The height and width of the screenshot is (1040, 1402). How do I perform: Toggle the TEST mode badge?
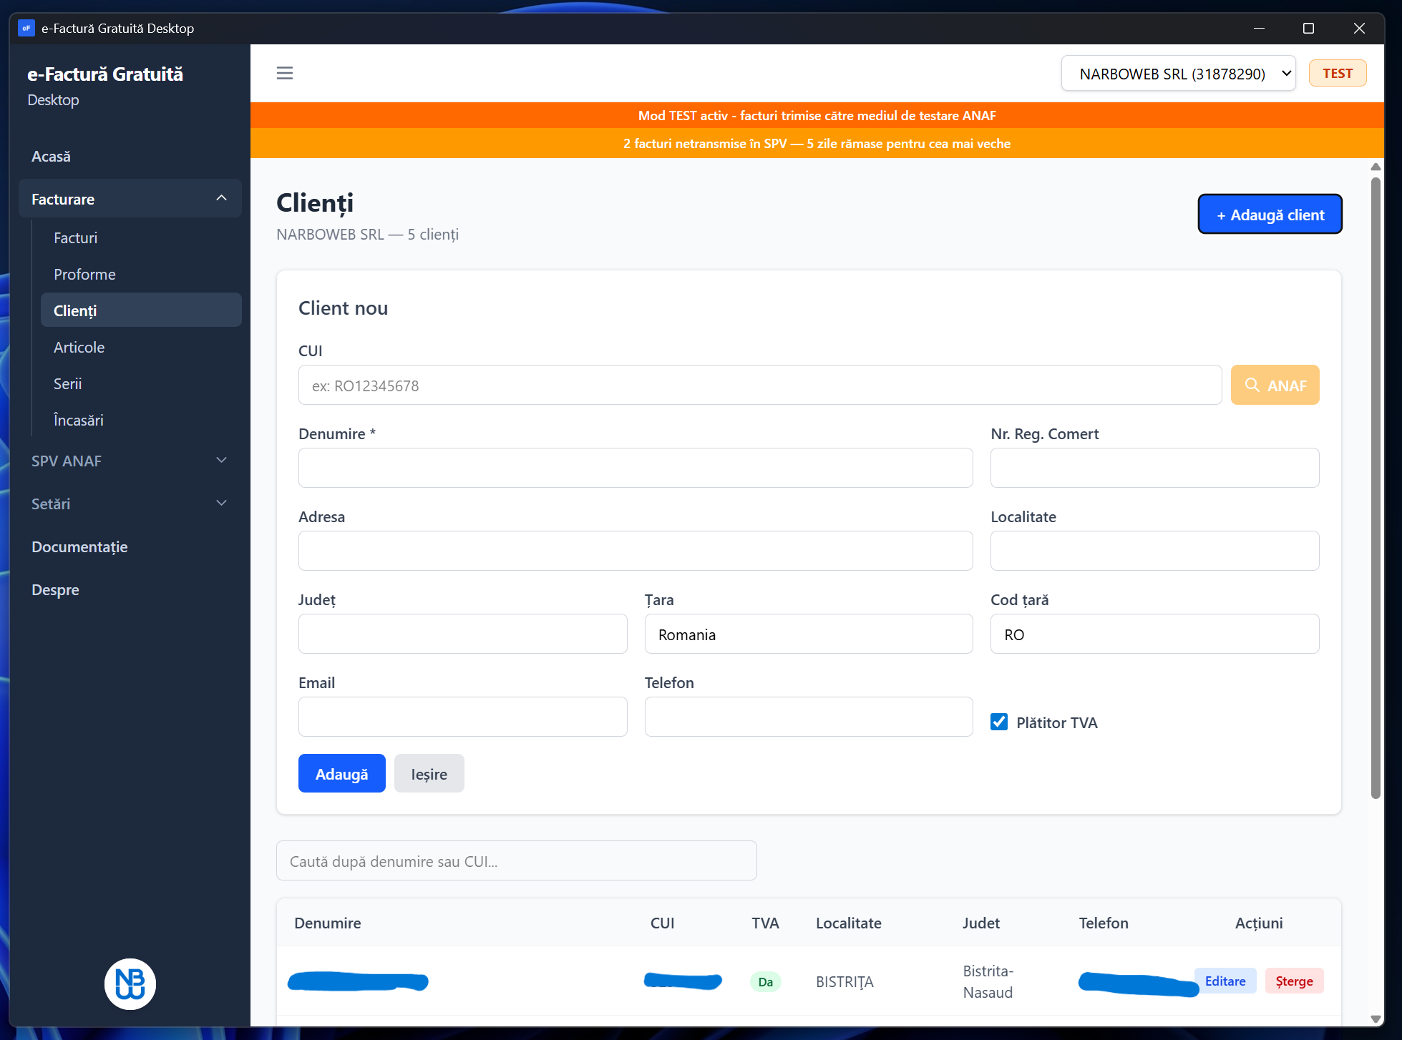pyautogui.click(x=1337, y=74)
